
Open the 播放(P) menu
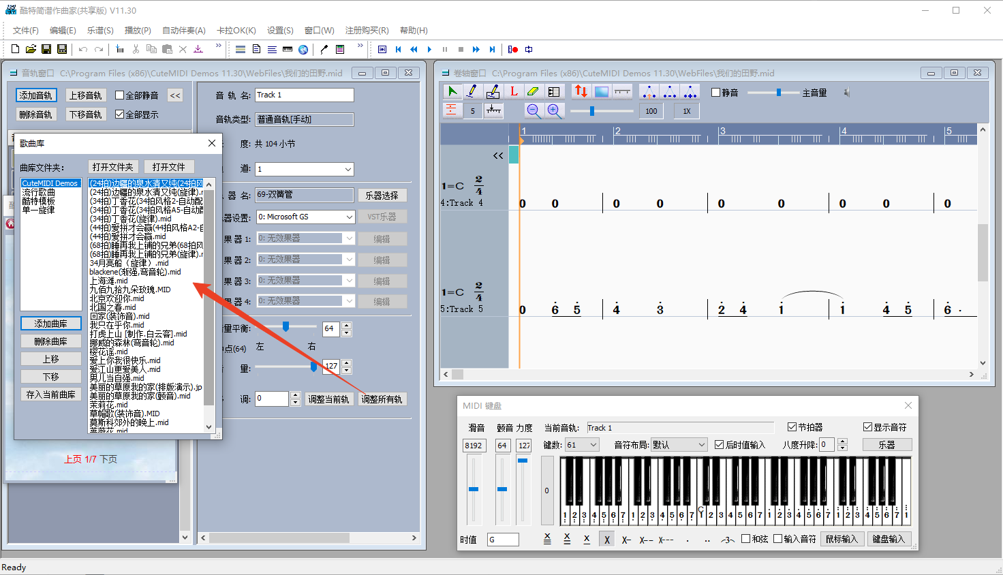tap(138, 30)
